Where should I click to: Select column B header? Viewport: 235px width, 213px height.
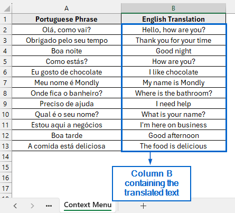[x=173, y=8]
